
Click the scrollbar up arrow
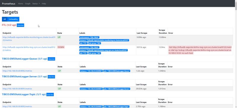pyautogui.click(x=236, y=1)
